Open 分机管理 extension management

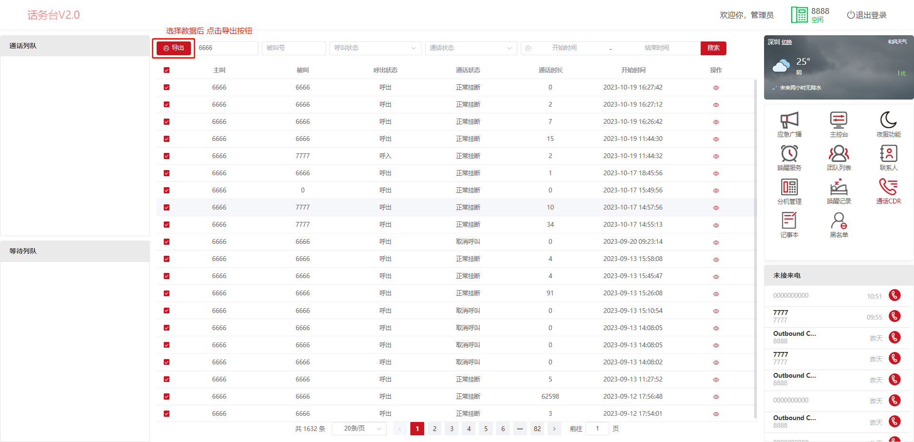[x=789, y=191]
